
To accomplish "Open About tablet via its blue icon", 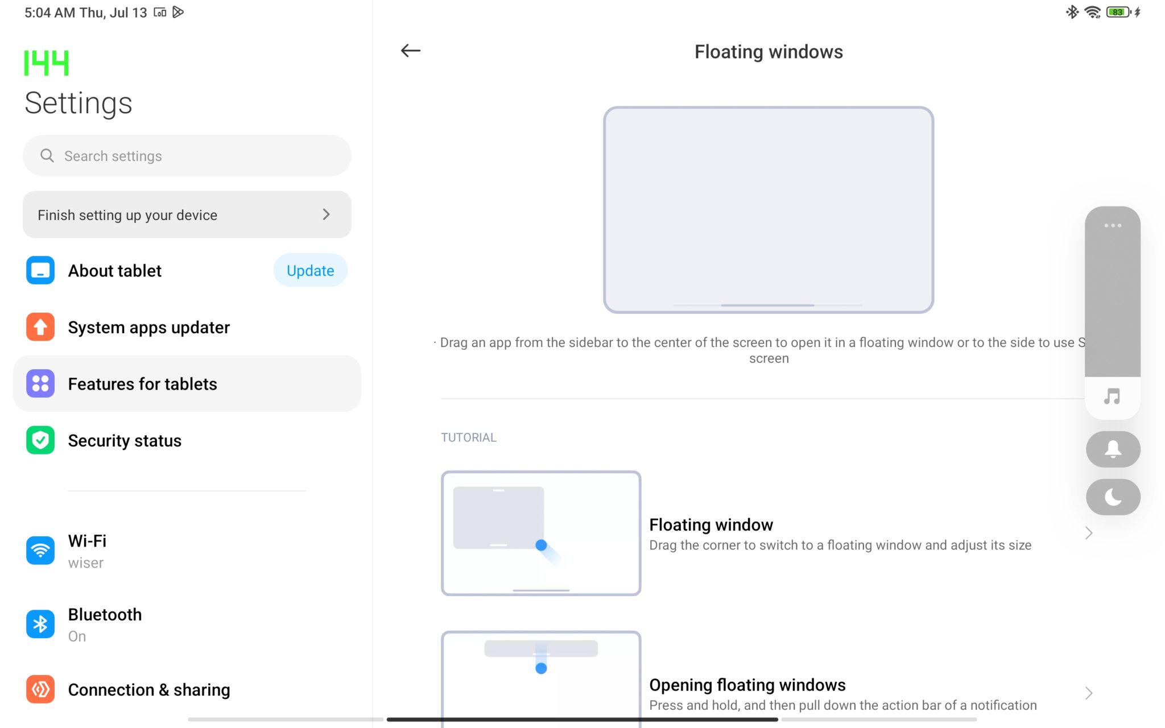I will click(40, 271).
